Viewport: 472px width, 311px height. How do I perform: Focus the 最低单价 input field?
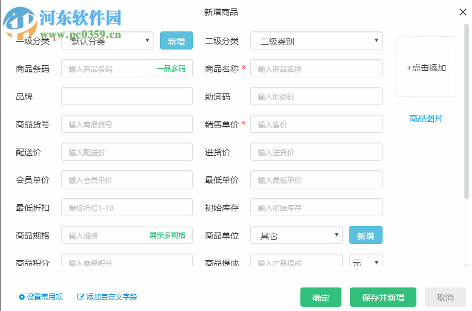pyautogui.click(x=316, y=179)
